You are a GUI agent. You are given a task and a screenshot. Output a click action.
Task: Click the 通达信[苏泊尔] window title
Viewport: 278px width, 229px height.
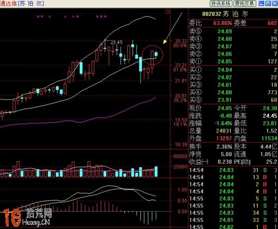[x=22, y=4]
